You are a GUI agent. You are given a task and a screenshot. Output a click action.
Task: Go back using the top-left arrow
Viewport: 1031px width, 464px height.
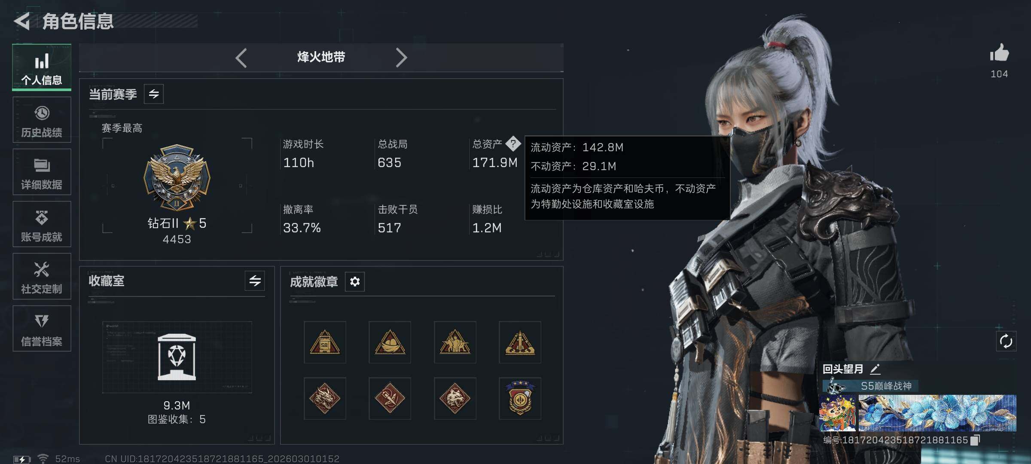click(22, 21)
